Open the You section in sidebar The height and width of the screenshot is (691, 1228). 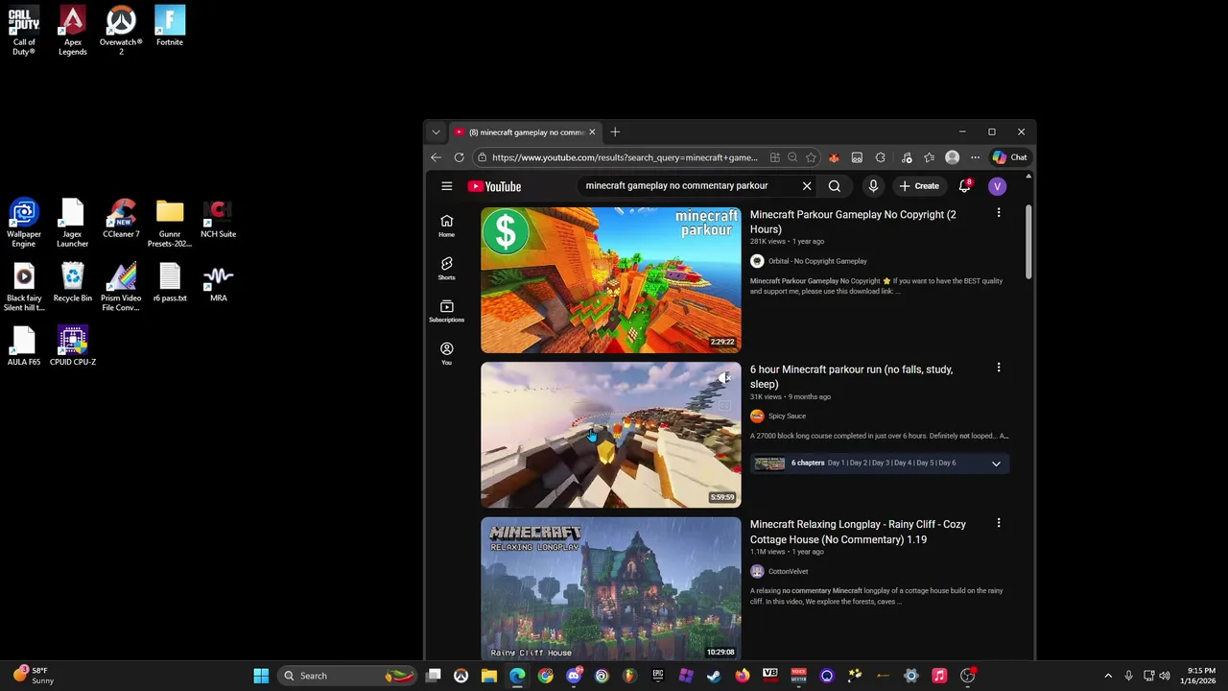[x=446, y=353]
